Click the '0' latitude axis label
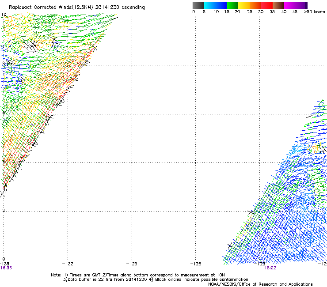The width and height of the screenshot is (327, 287). (4, 259)
